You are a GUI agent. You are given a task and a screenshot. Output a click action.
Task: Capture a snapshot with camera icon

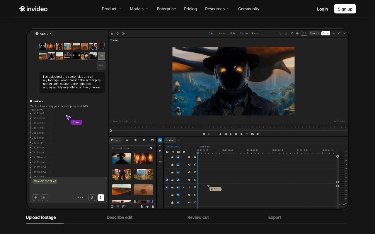pyautogui.click(x=252, y=134)
